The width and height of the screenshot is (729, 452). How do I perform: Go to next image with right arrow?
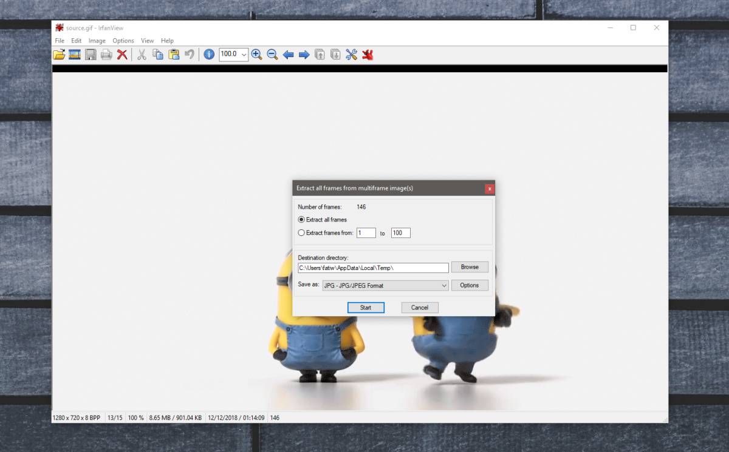click(x=304, y=55)
